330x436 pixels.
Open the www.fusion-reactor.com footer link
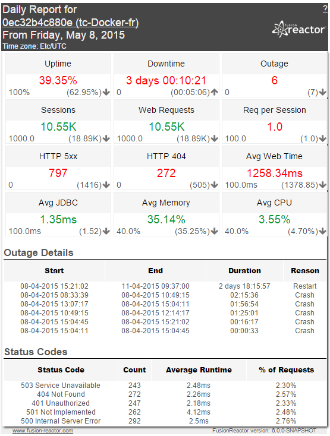43,431
